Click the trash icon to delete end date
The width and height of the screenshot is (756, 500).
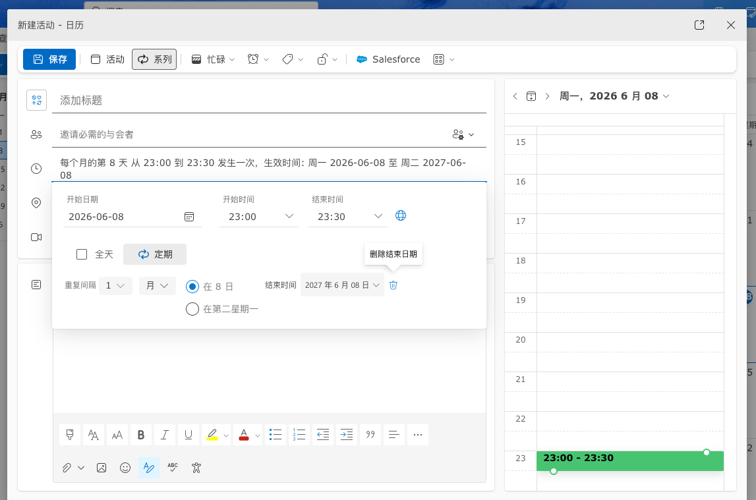click(393, 285)
